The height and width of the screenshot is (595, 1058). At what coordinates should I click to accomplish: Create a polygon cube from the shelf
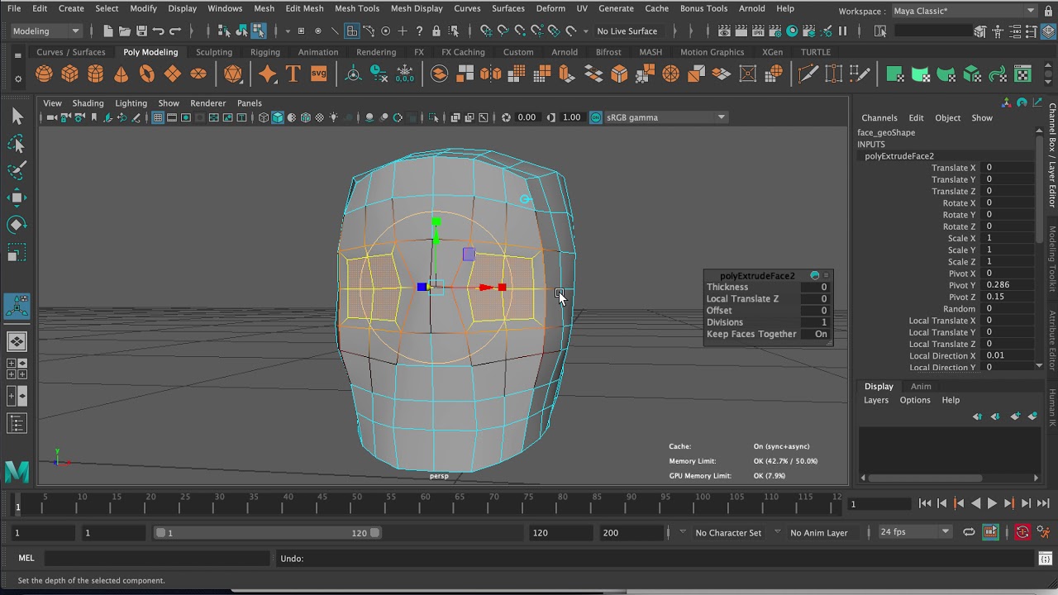pyautogui.click(x=69, y=74)
